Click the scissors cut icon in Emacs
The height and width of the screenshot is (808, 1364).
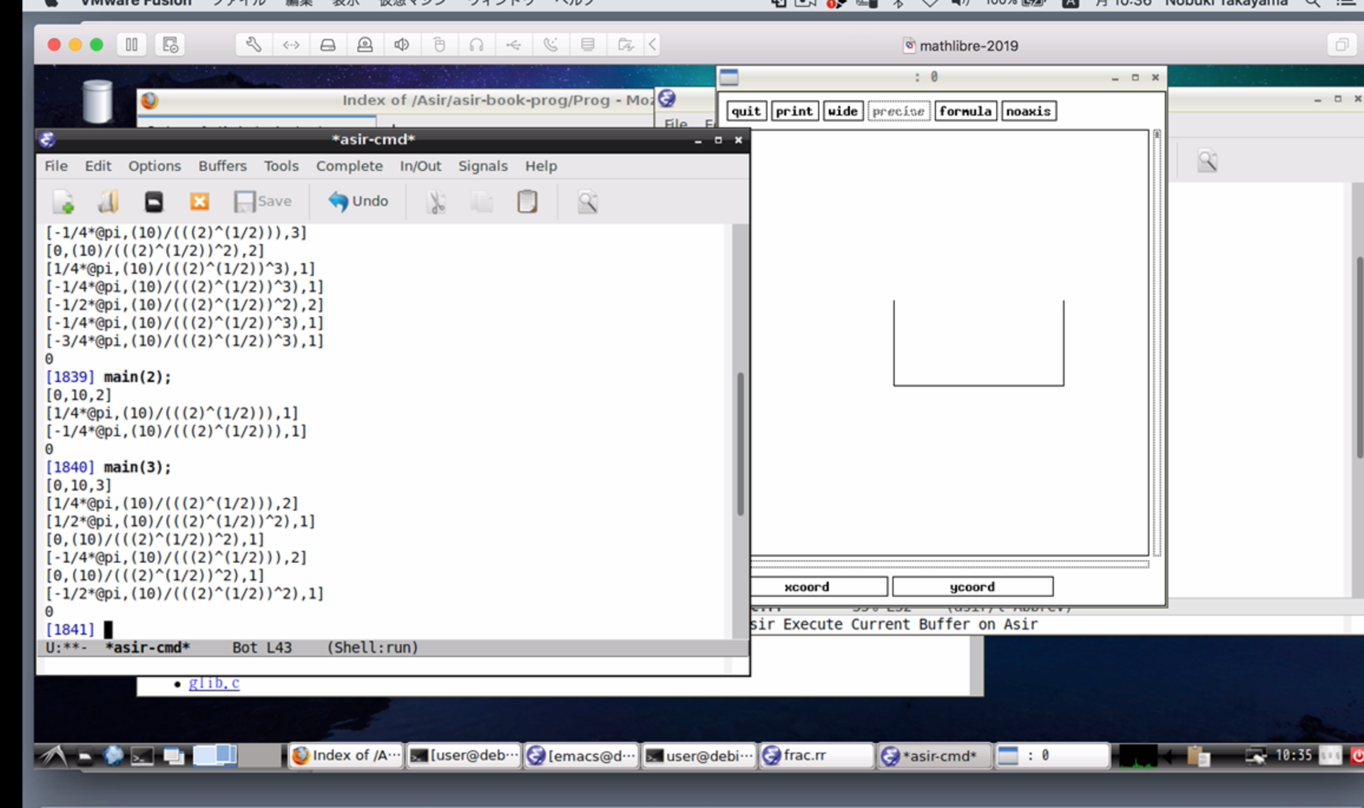pos(436,202)
